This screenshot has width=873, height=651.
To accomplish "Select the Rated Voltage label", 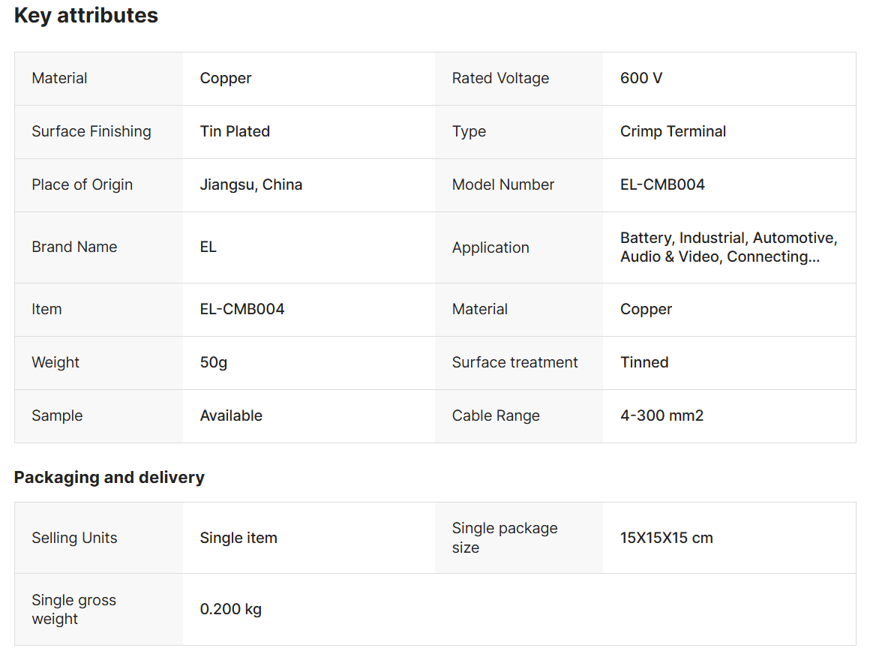I will (x=500, y=79).
